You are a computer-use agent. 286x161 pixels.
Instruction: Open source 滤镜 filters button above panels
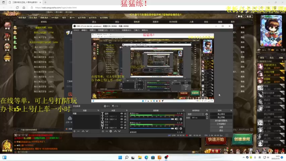click(115, 106)
